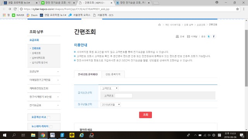This screenshot has width=248, height=139.
Task: Reload the page with the refresh icon
Action: 15,9
